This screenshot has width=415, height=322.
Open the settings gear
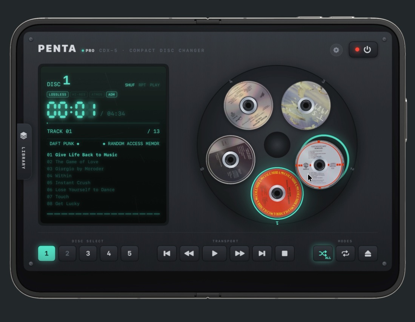coord(336,50)
